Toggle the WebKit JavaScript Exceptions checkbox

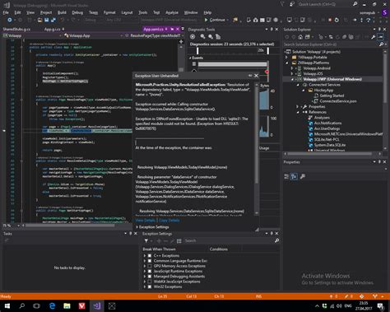(150, 282)
